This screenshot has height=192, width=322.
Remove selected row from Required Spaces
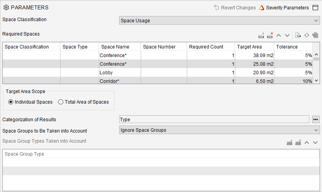pos(270,35)
